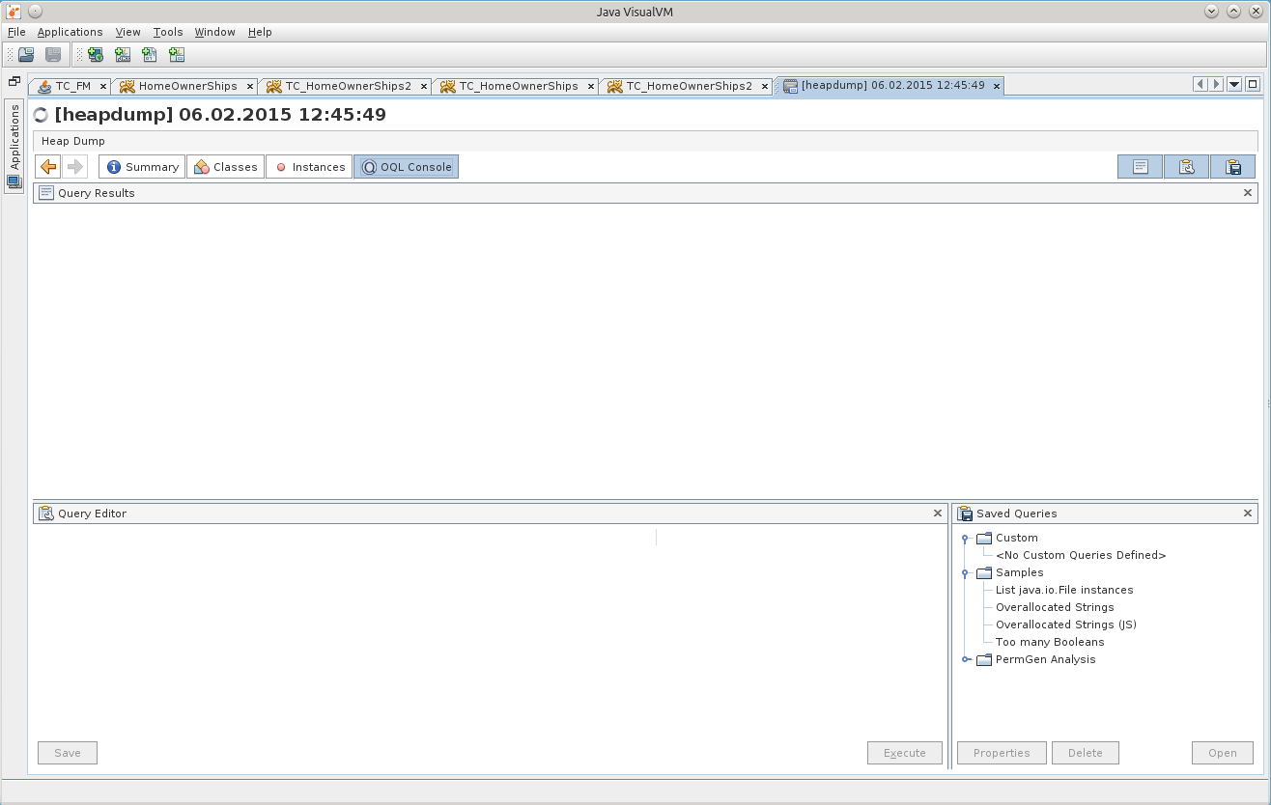Image resolution: width=1271 pixels, height=805 pixels.
Task: Open the Help menu
Action: [x=260, y=32]
